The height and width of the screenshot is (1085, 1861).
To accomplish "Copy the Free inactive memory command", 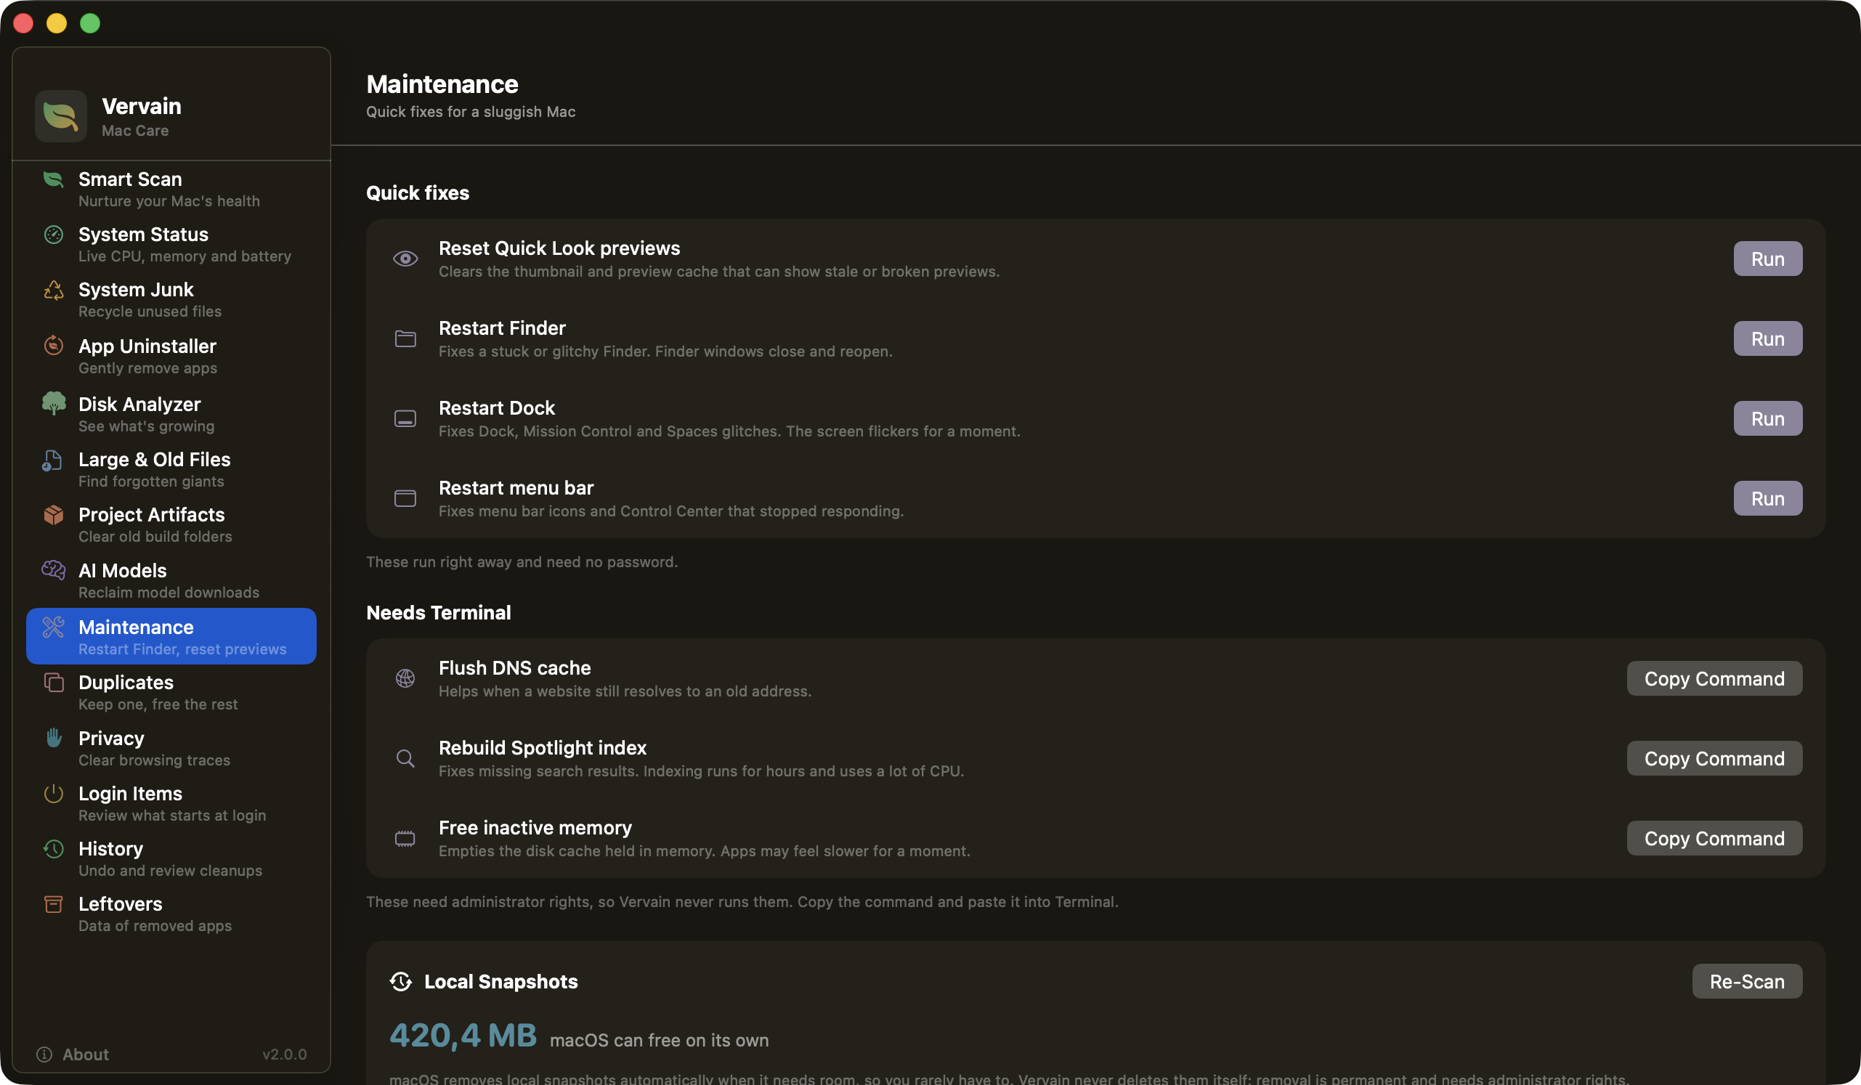I will [1715, 839].
